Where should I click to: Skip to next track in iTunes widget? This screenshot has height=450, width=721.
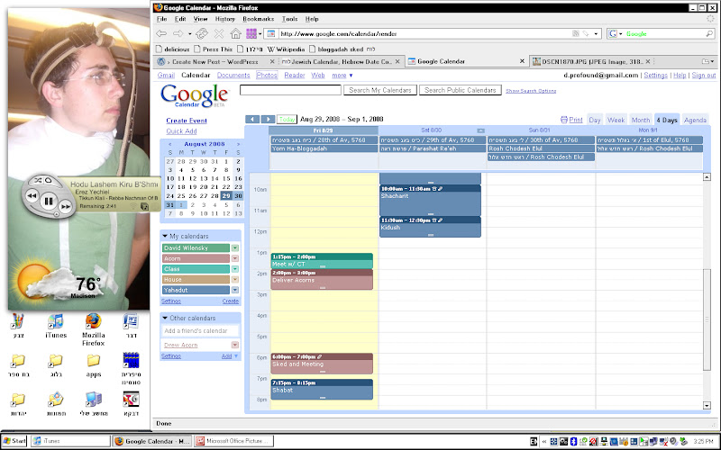[x=66, y=207]
